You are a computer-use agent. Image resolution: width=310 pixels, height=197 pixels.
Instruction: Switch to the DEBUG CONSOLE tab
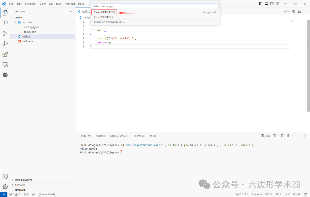pos(119,136)
